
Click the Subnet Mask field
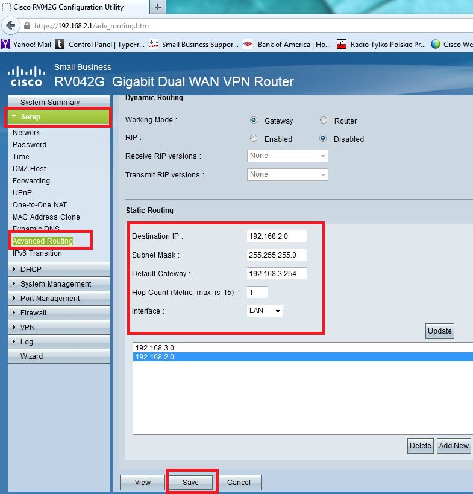click(x=277, y=255)
